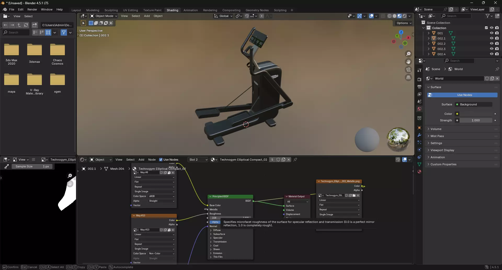Create a new folder in file browser
The width and height of the screenshot is (502, 270).
[35, 25]
